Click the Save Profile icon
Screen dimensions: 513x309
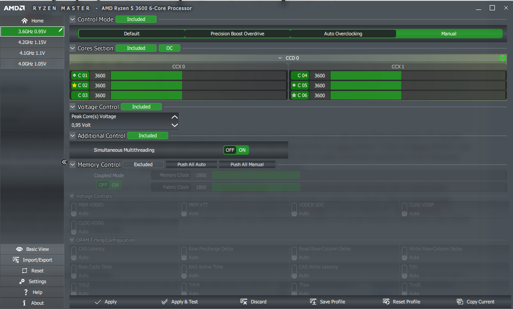(x=313, y=302)
